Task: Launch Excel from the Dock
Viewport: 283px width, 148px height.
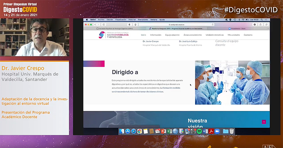Action: [169, 131]
